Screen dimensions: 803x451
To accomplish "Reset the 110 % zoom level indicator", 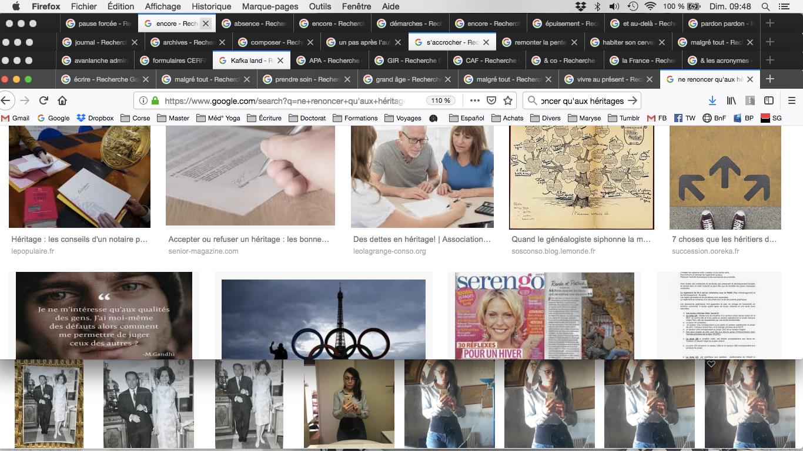I will pos(441,100).
